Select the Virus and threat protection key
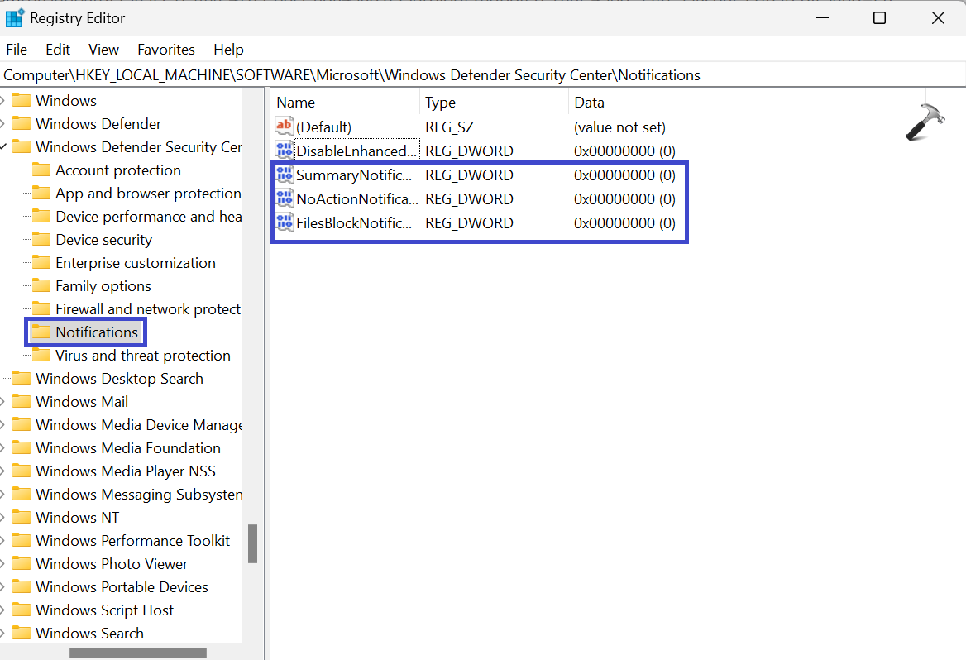This screenshot has width=966, height=660. point(142,356)
